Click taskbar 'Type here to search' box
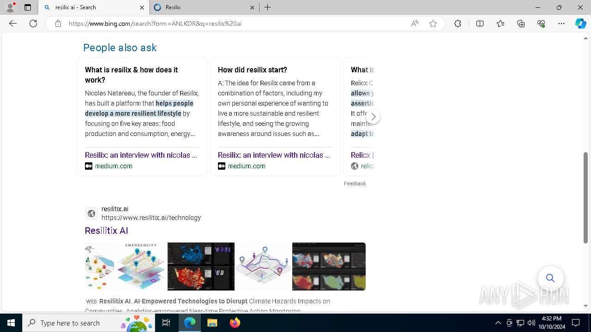Screen dimensions: 591x332 pos(89,323)
